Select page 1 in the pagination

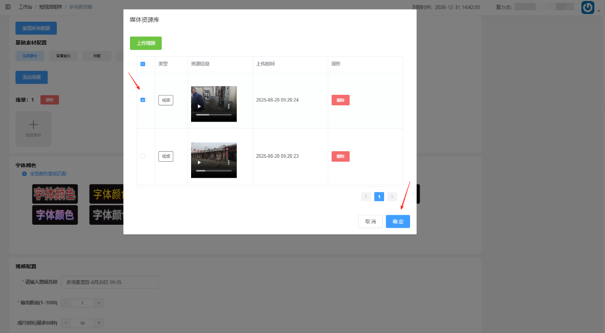[x=379, y=196]
